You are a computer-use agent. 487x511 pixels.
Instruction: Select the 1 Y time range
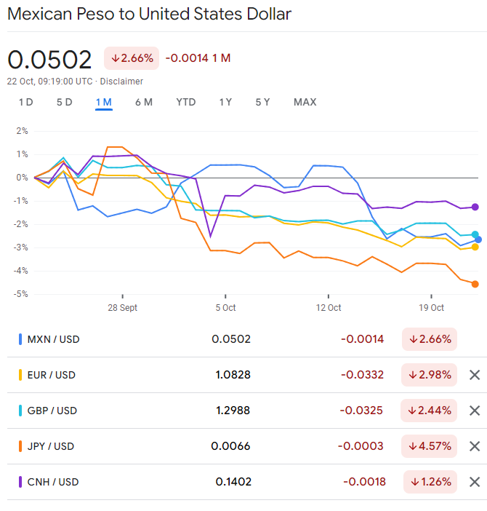(225, 102)
